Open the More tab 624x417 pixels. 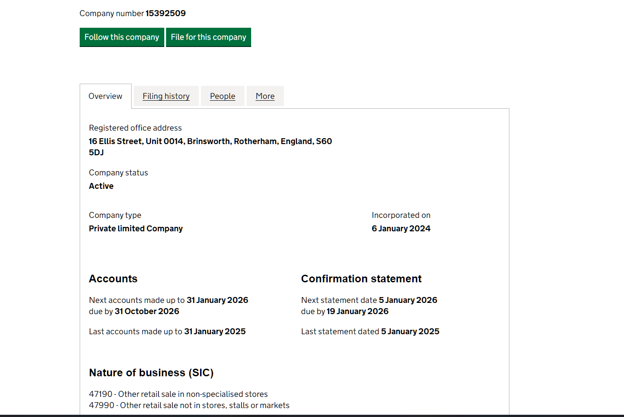265,96
